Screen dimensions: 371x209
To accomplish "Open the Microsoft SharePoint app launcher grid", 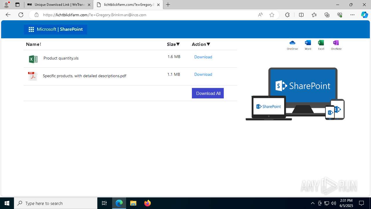I will tap(31, 29).
